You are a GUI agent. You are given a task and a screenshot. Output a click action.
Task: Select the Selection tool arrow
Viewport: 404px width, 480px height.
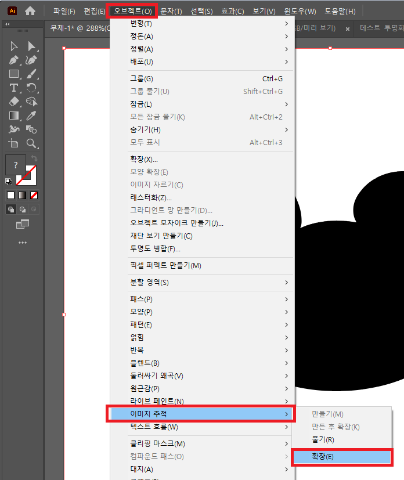[14, 46]
